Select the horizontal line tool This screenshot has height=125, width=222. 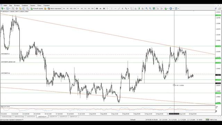(x=116, y=8)
